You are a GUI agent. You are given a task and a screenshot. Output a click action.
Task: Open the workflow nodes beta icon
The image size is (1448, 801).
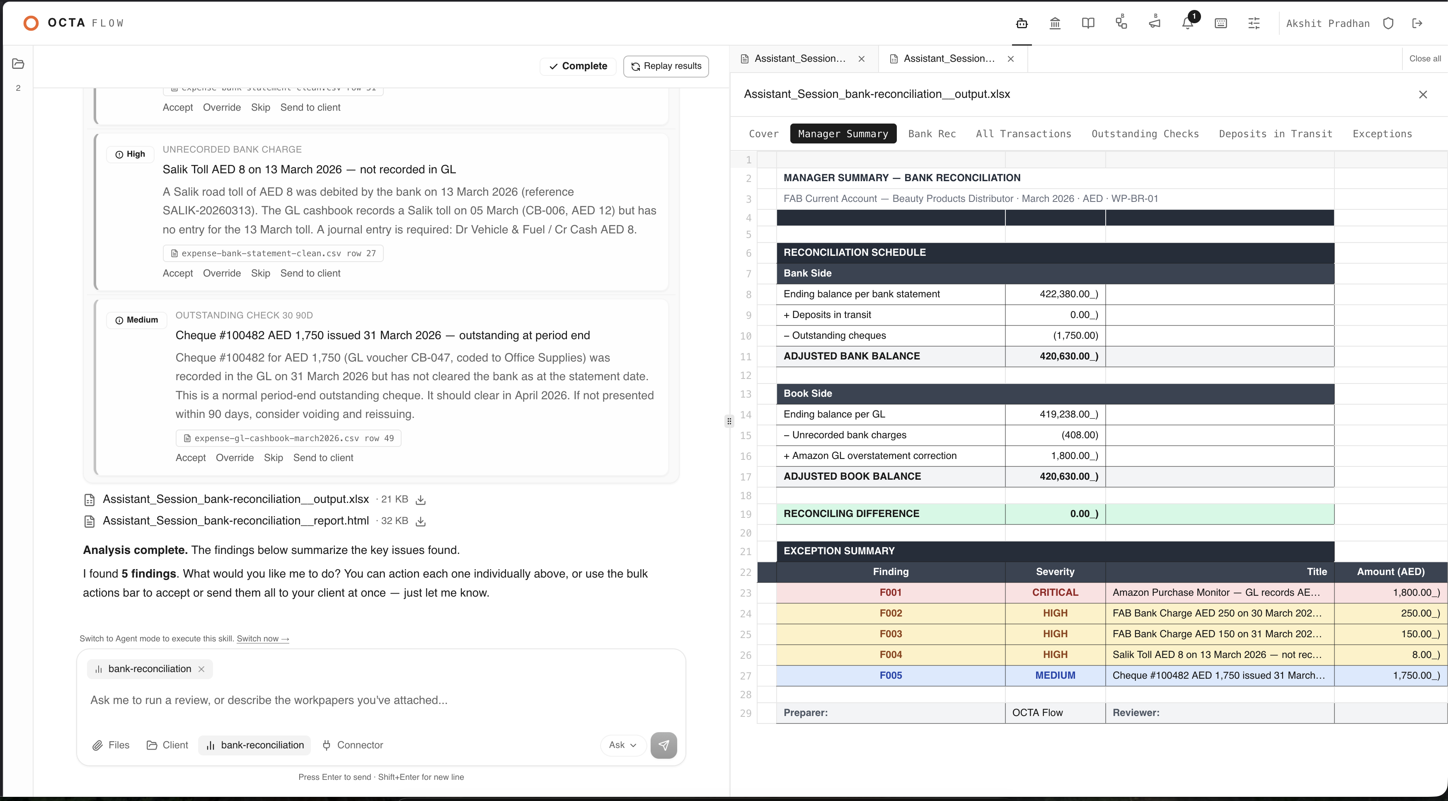1121,22
